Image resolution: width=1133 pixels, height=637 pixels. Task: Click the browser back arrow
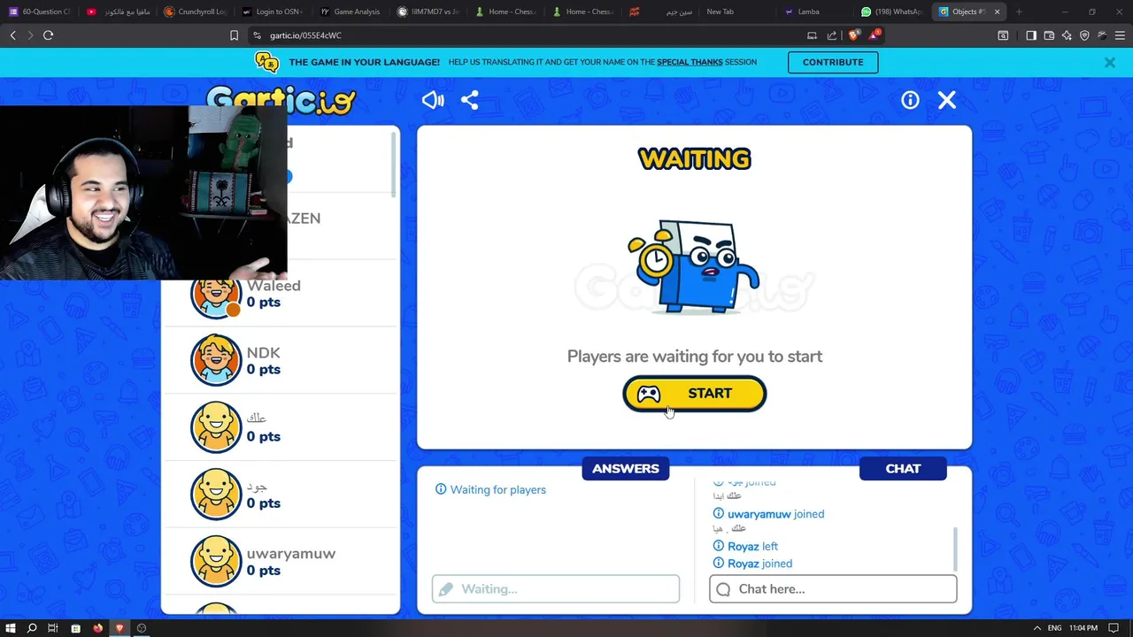12,35
